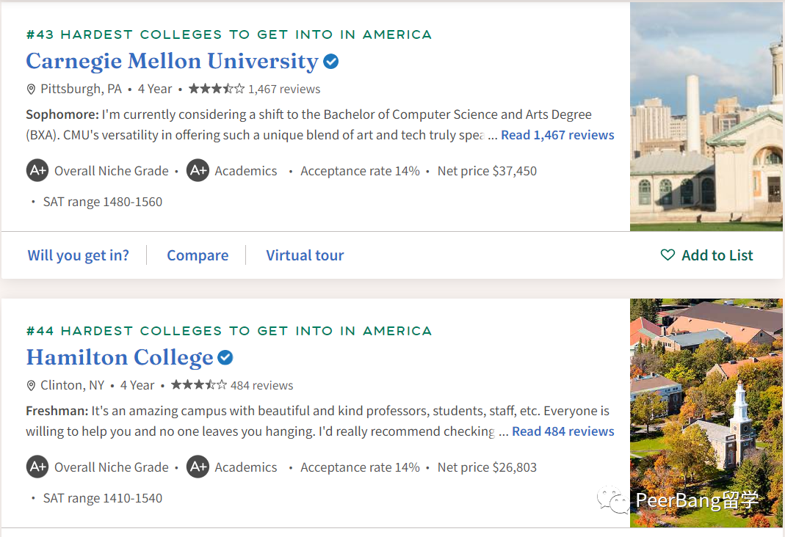785x537 pixels.
Task: Click Carnegie Mellon verified checkmark badge
Action: click(x=331, y=62)
